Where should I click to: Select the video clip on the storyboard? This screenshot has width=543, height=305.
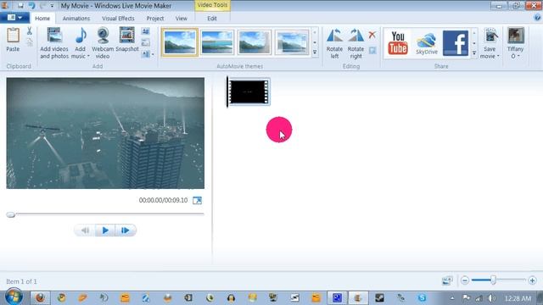pyautogui.click(x=249, y=91)
